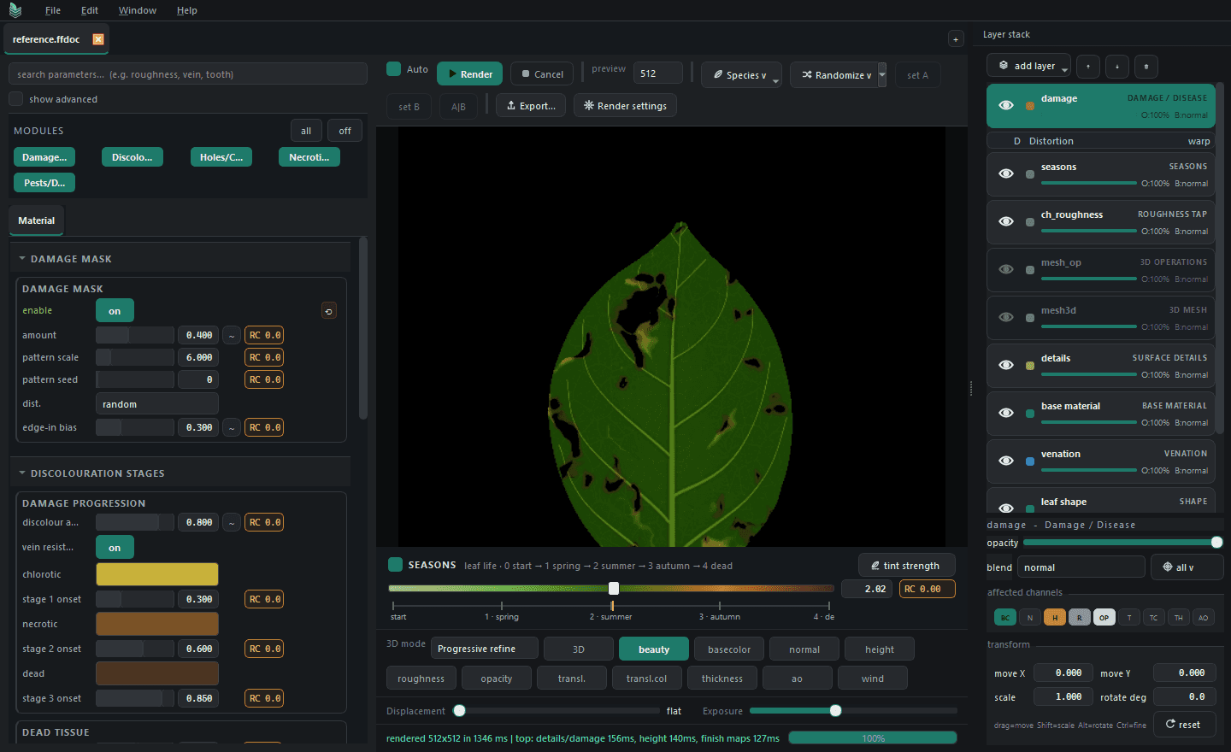Hide the seasons layer
1231x752 pixels.
[x=1006, y=173]
